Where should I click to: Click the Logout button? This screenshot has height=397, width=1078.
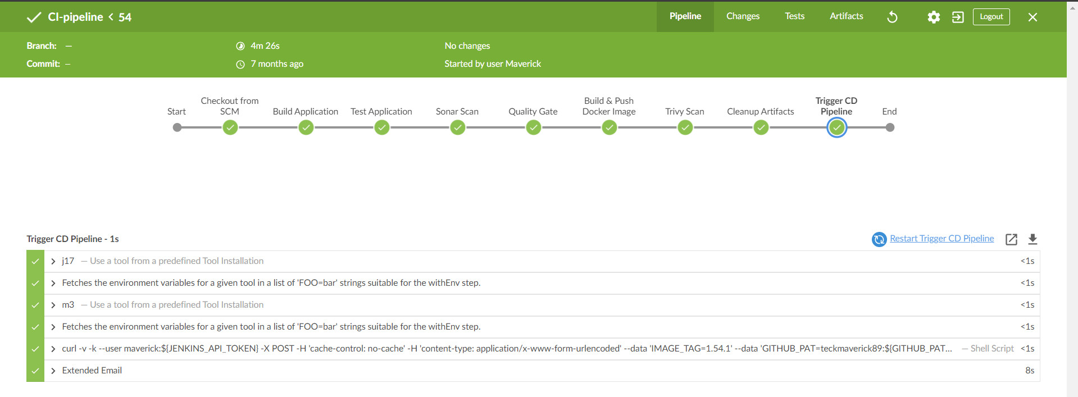click(x=991, y=17)
